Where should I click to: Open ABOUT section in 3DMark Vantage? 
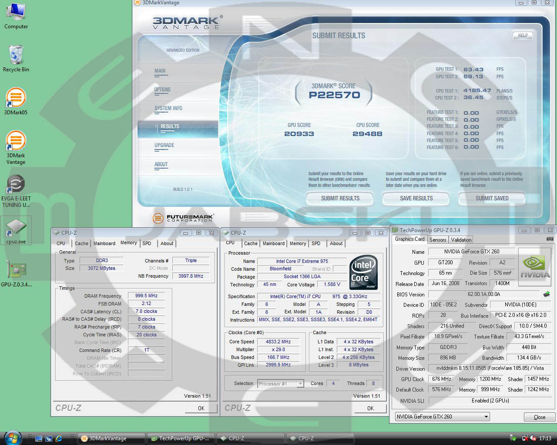point(161,164)
